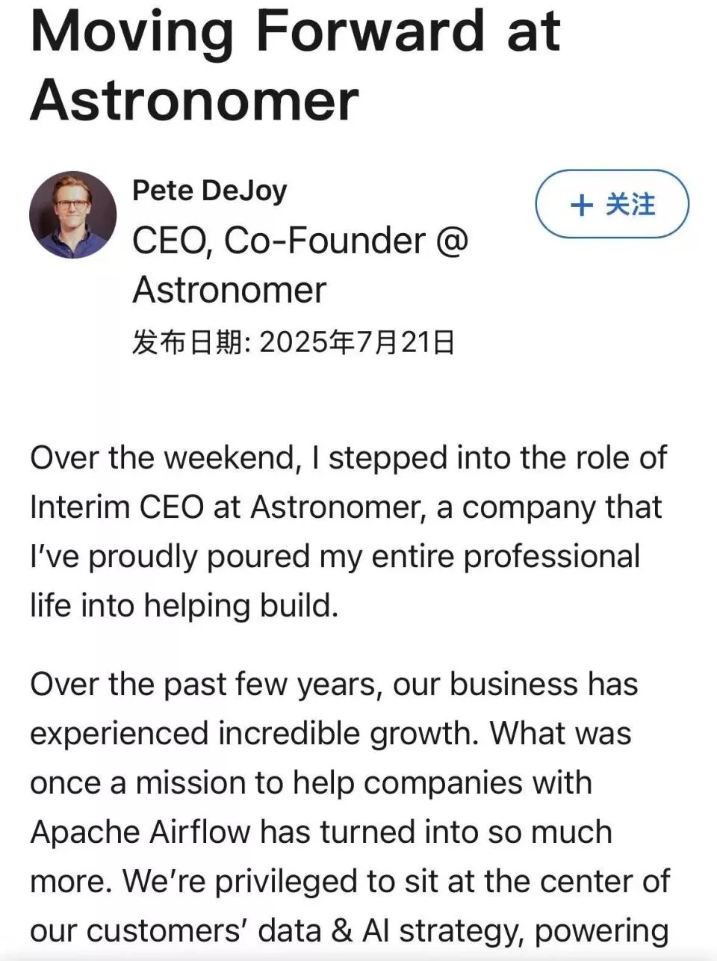Click "Astronomer" in the article title
The width and height of the screenshot is (717, 961).
click(x=194, y=100)
